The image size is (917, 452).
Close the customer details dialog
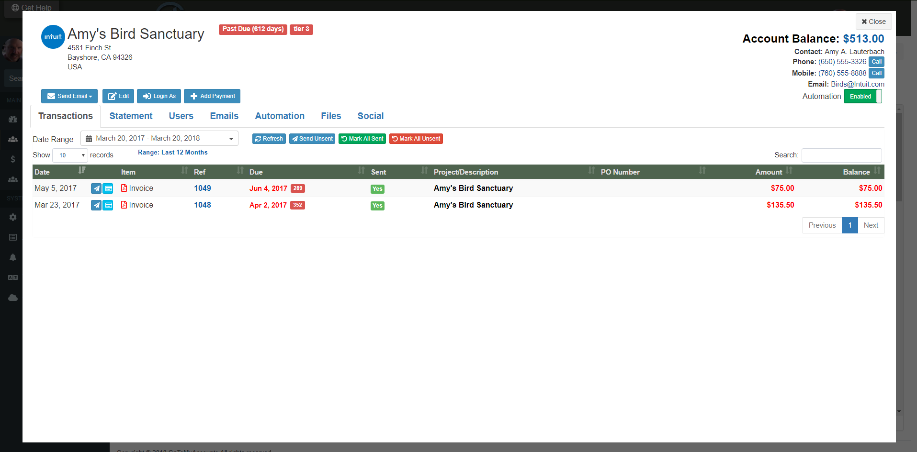click(x=873, y=22)
